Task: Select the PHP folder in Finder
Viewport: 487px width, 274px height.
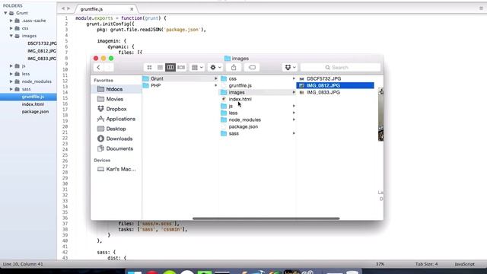Action: coord(180,85)
